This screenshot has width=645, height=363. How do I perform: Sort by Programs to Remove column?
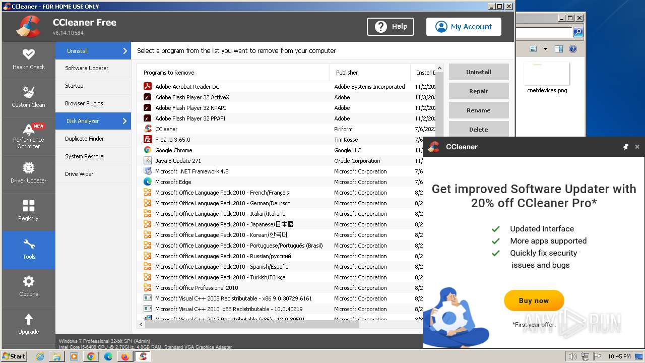pos(233,73)
